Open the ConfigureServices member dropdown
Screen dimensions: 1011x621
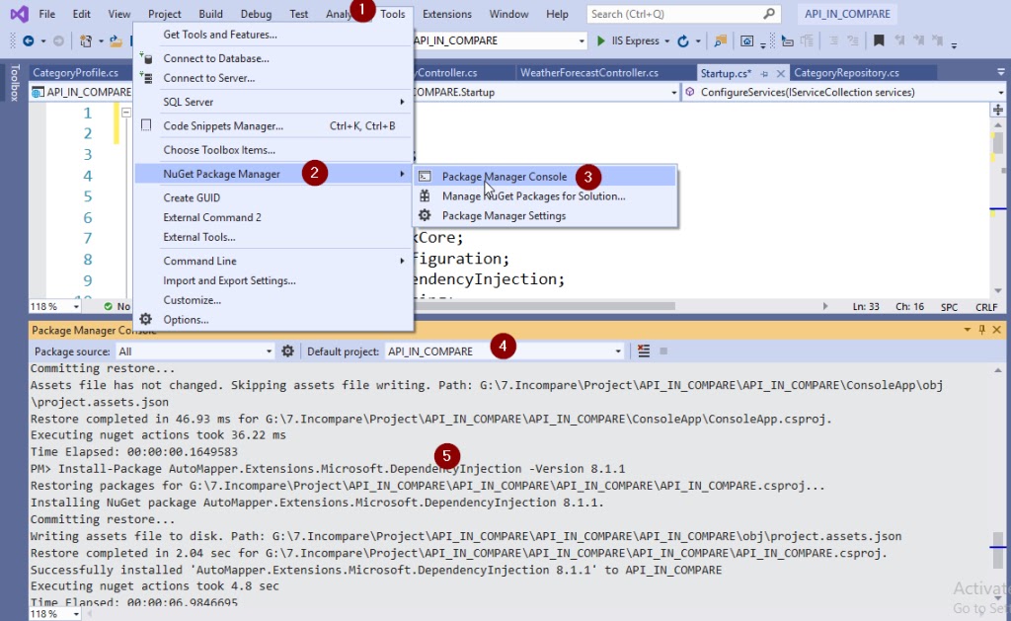[1001, 92]
